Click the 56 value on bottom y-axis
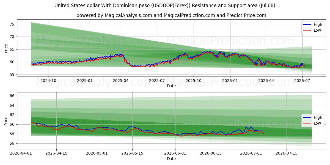The height and width of the screenshot is (165, 330). 13,143
